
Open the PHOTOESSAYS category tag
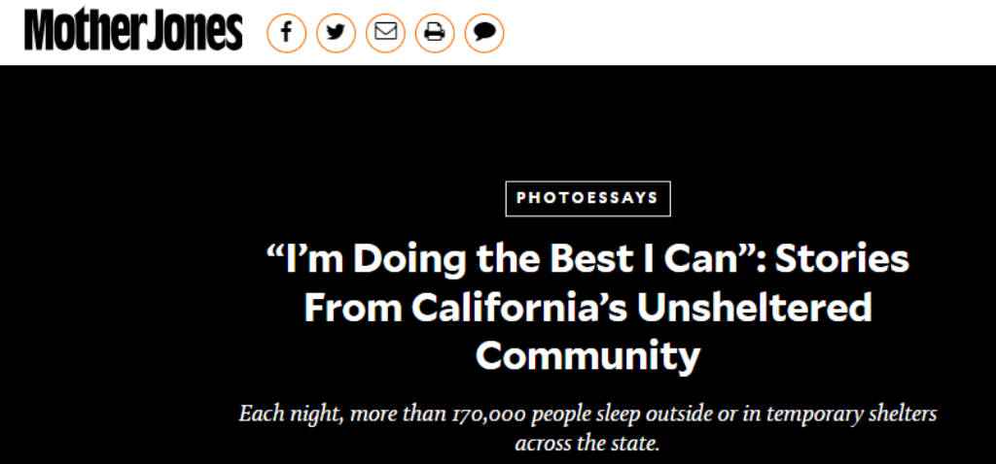[x=587, y=198]
